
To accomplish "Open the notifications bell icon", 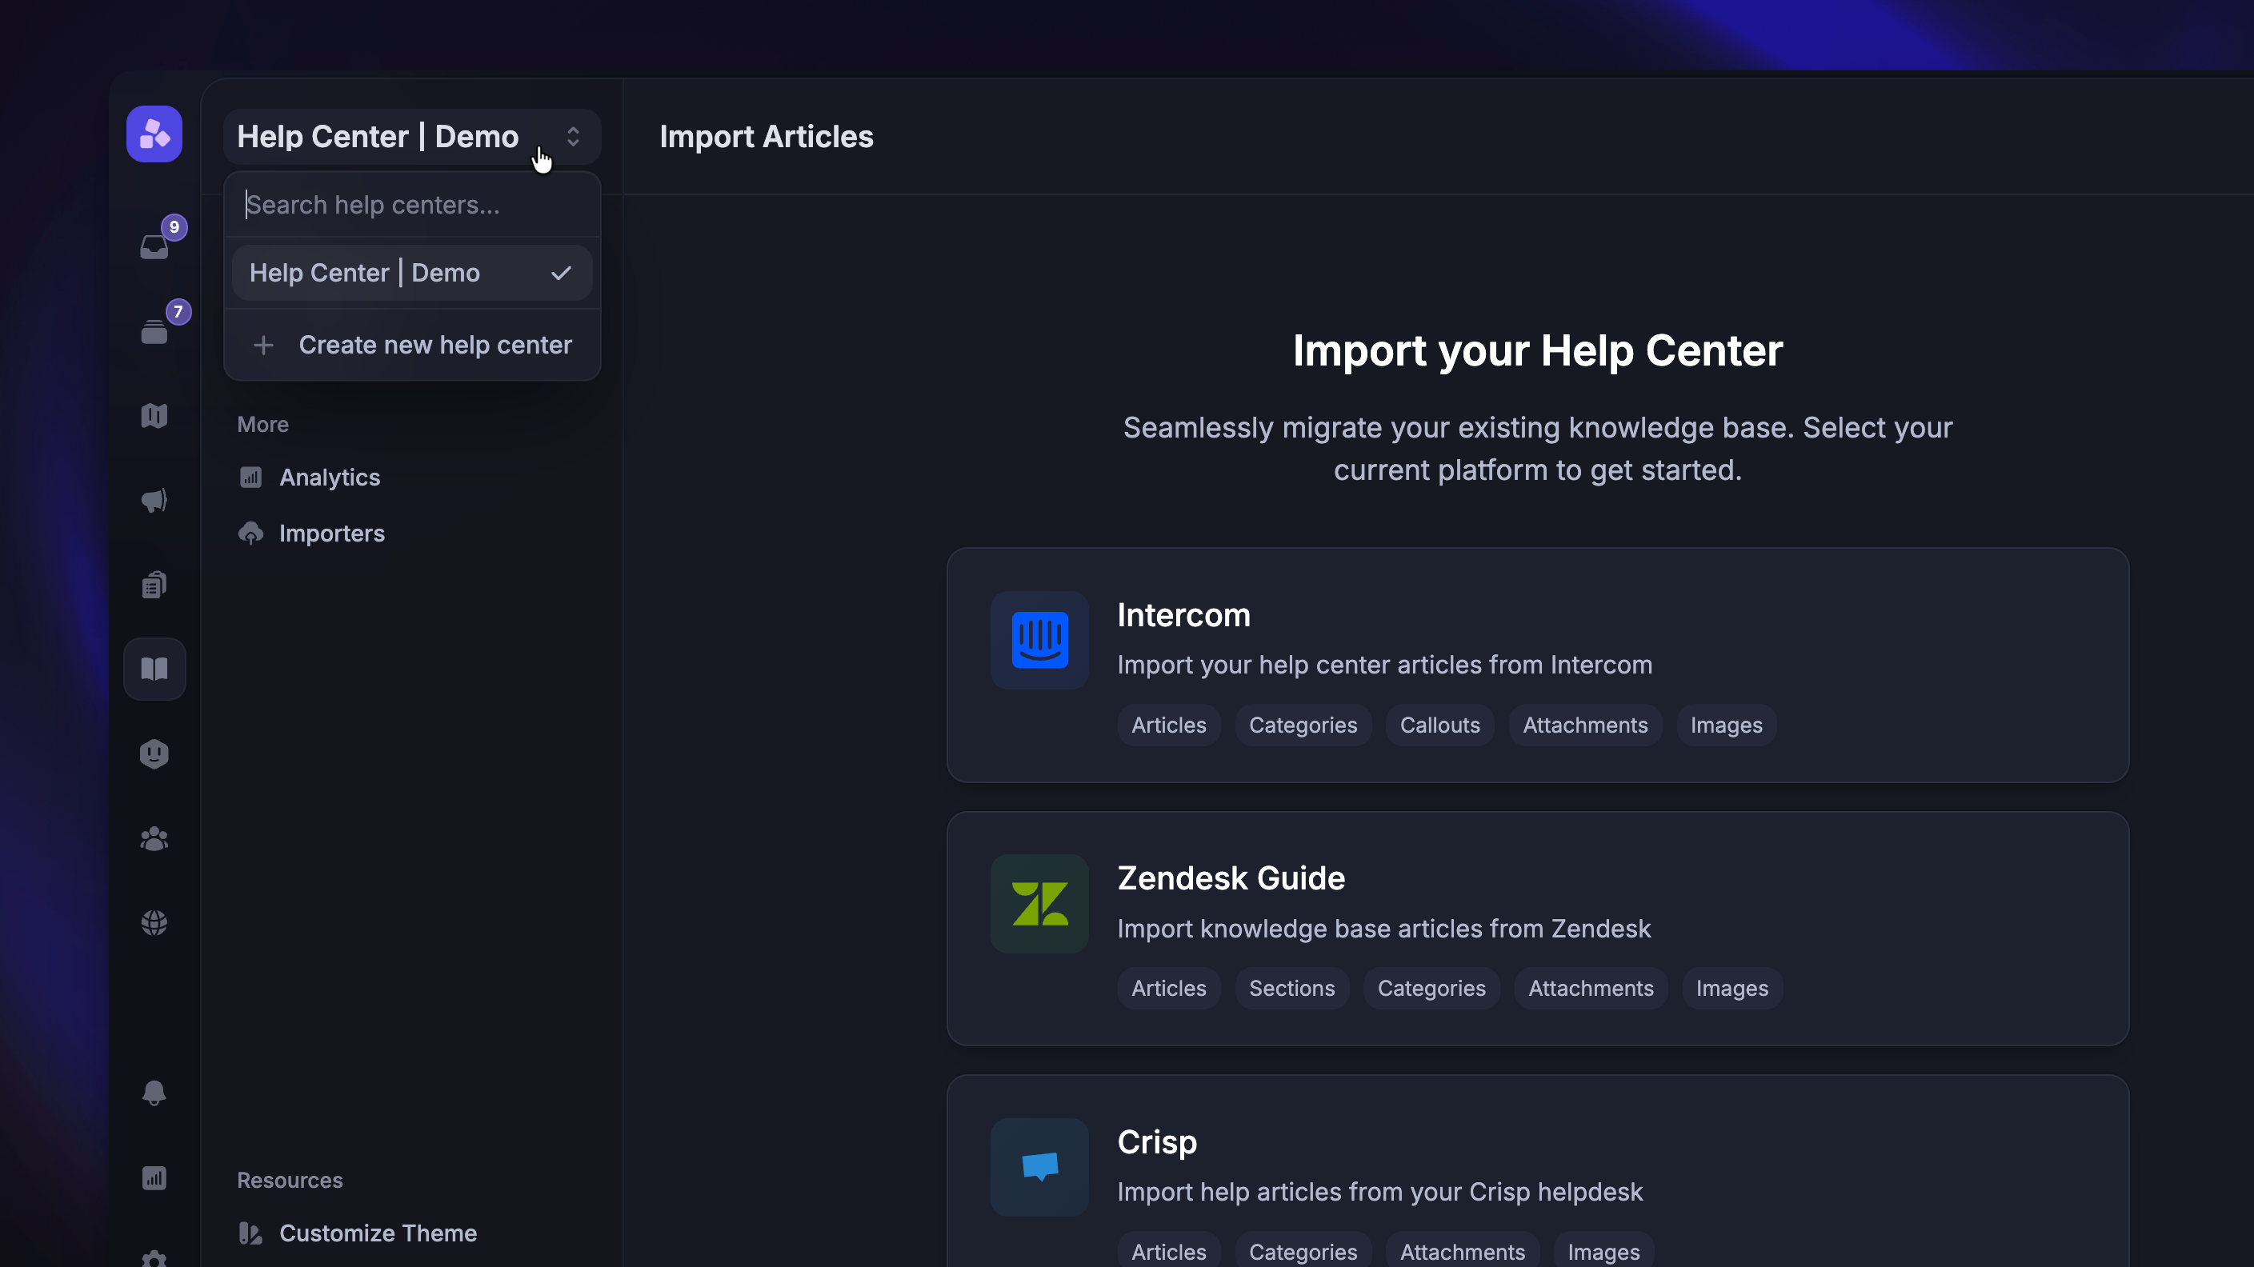I will point(154,1092).
